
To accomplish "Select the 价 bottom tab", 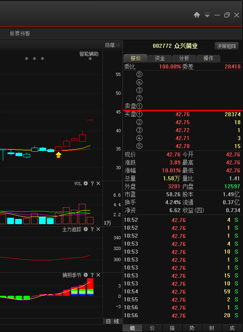I will [152, 328].
